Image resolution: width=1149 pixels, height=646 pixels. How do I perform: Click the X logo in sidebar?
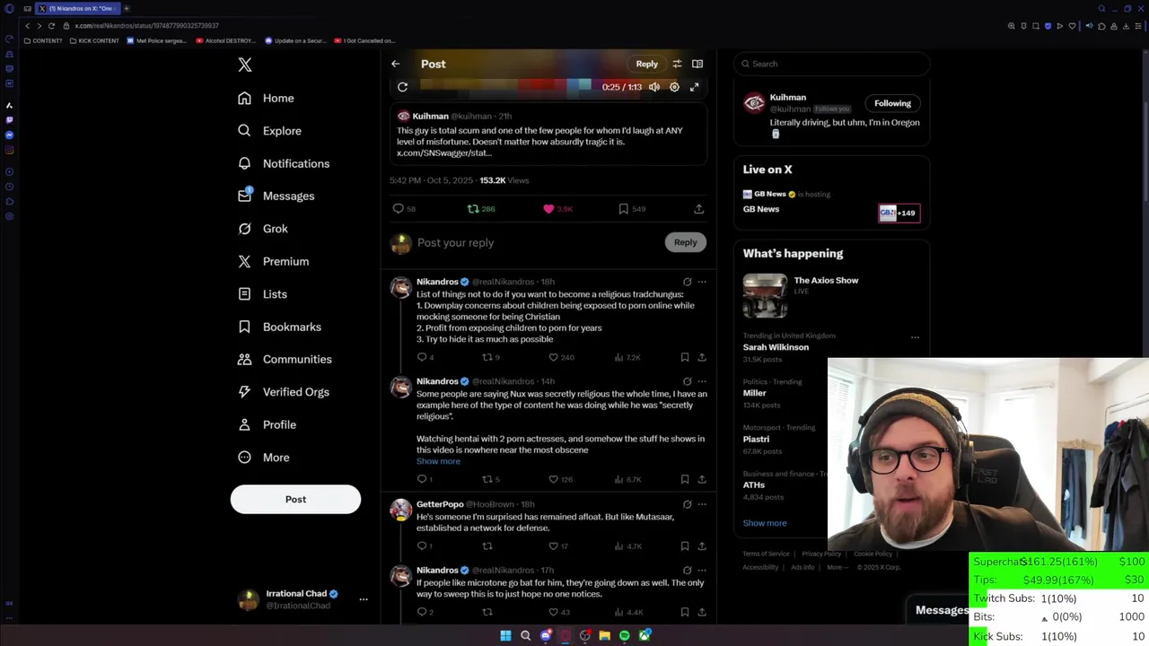pos(244,65)
